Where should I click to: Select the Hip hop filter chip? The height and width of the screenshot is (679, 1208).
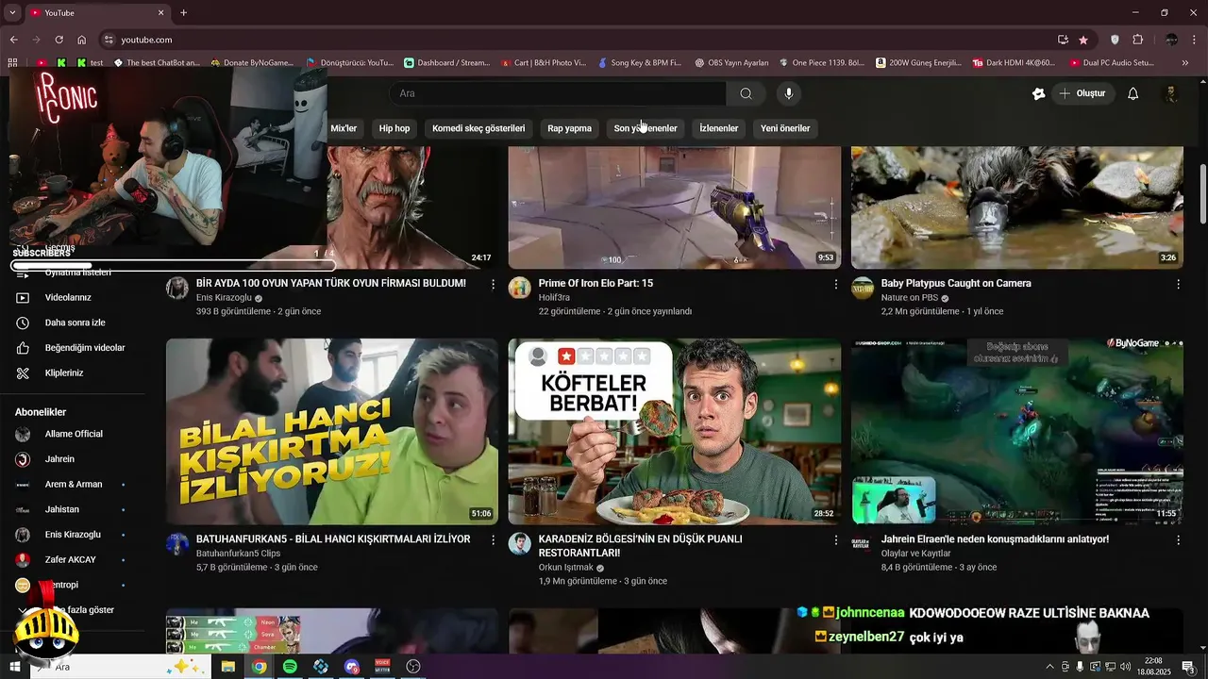(394, 128)
